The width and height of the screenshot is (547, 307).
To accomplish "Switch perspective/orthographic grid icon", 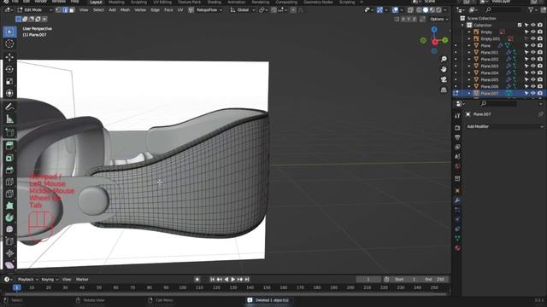I will click(444, 90).
